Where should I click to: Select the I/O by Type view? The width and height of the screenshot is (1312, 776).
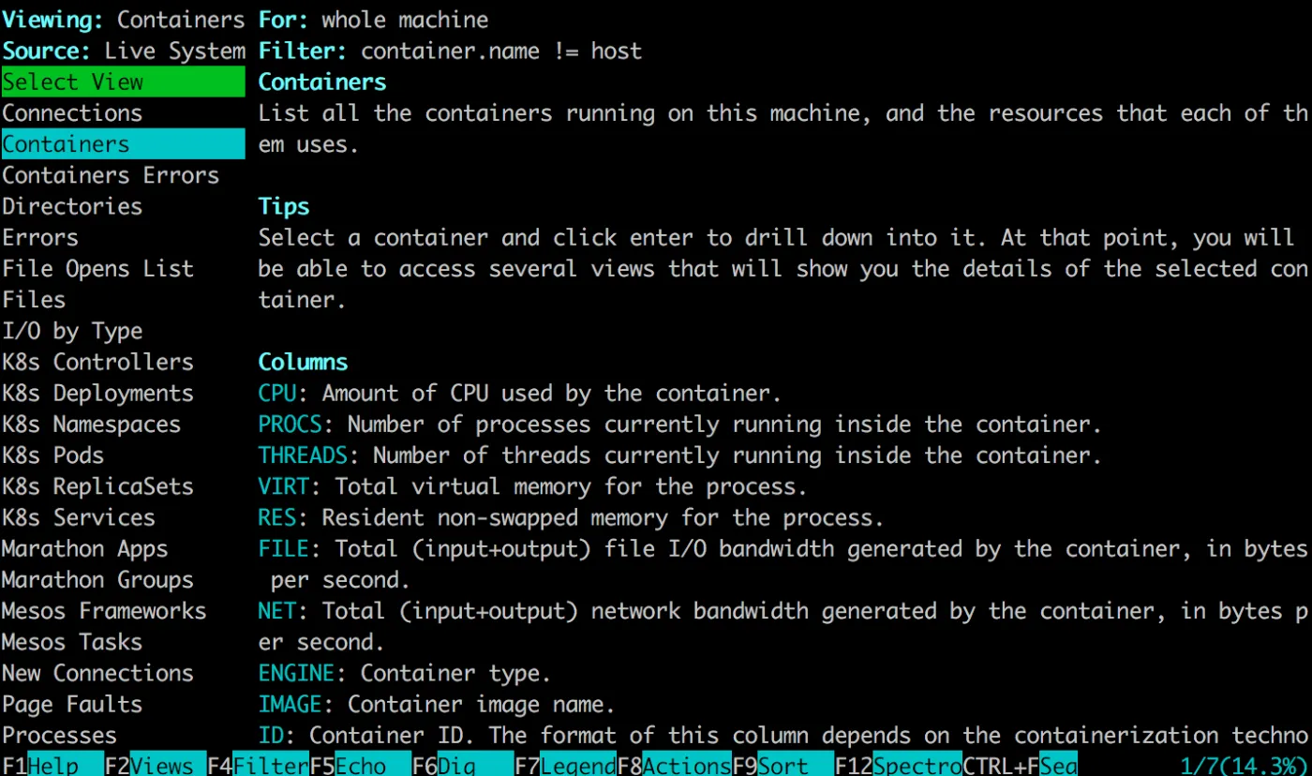[x=72, y=331]
